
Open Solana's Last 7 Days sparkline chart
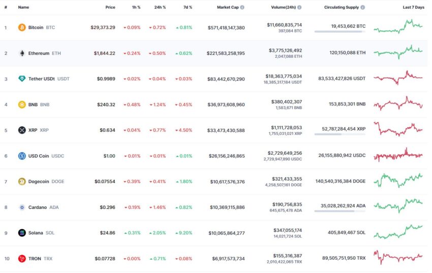398,232
